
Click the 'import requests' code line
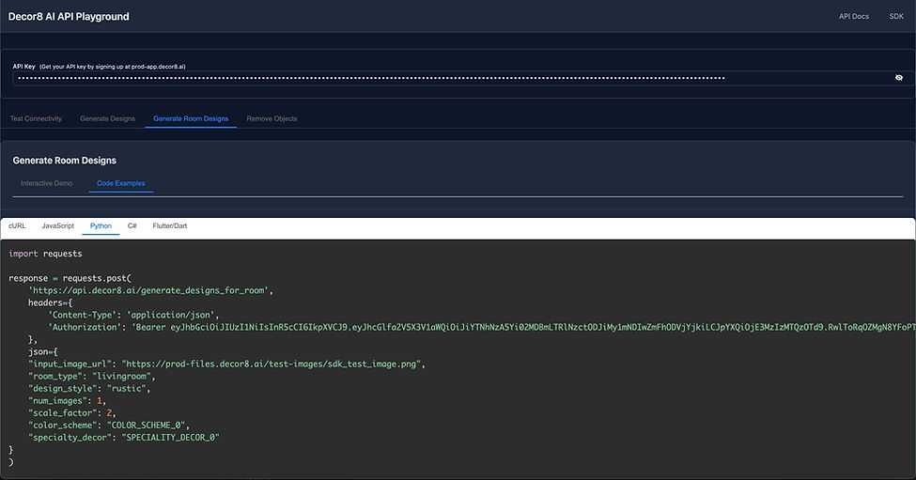46,254
